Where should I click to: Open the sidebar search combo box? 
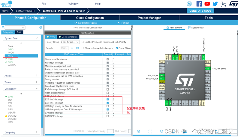point(15,28)
